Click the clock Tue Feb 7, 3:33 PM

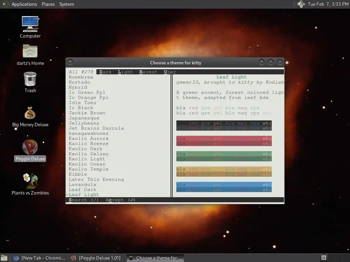pyautogui.click(x=328, y=4)
